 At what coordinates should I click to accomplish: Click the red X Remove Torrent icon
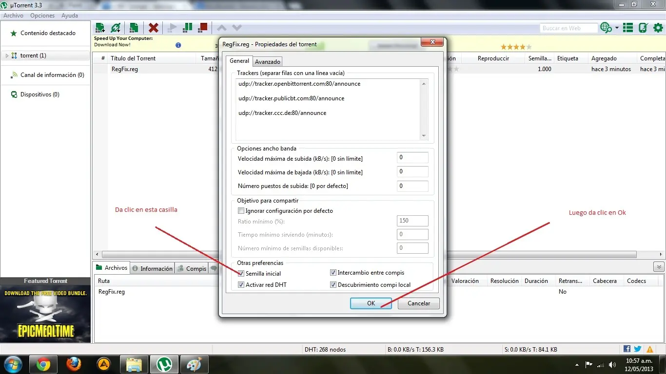coord(154,28)
